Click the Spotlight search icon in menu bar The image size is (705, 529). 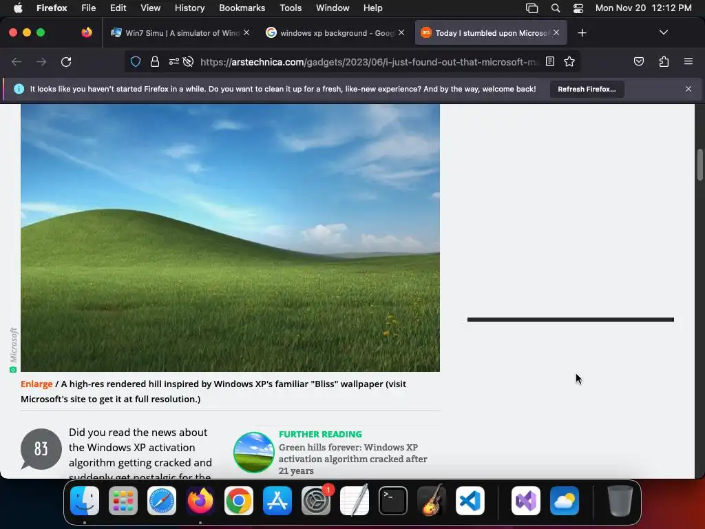[x=556, y=8]
